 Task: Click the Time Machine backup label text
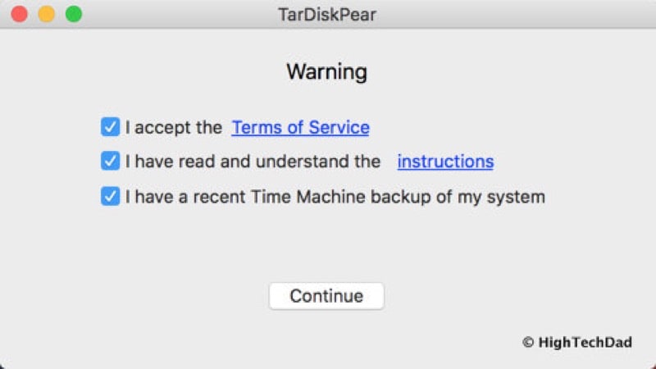click(x=335, y=197)
